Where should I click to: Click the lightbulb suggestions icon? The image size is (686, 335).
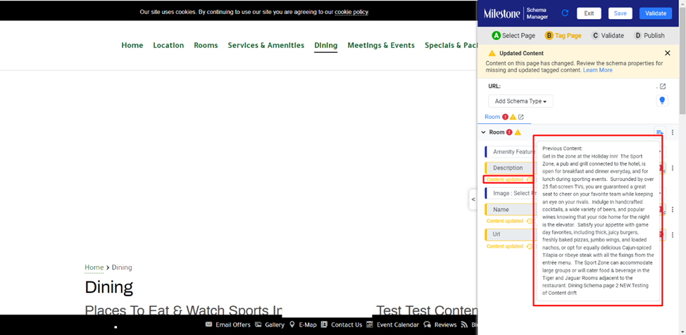[662, 101]
